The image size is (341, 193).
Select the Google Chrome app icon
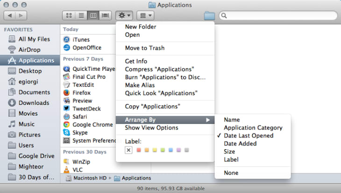pos(67,124)
